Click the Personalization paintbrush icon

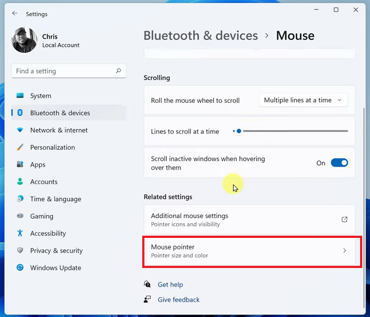[x=20, y=147]
